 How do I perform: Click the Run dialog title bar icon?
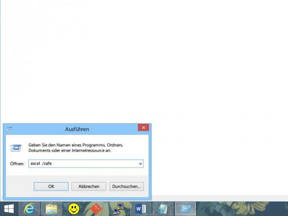coord(10,128)
